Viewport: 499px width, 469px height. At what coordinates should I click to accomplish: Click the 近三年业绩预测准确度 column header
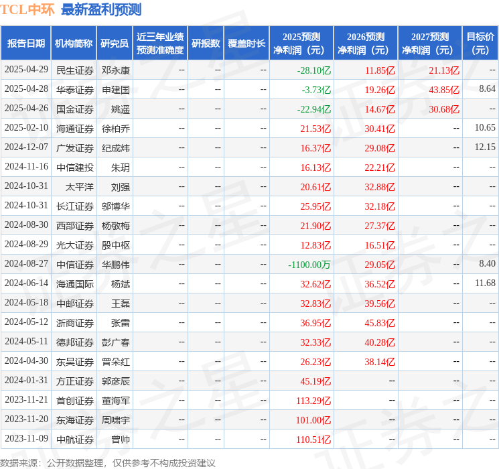pos(160,44)
